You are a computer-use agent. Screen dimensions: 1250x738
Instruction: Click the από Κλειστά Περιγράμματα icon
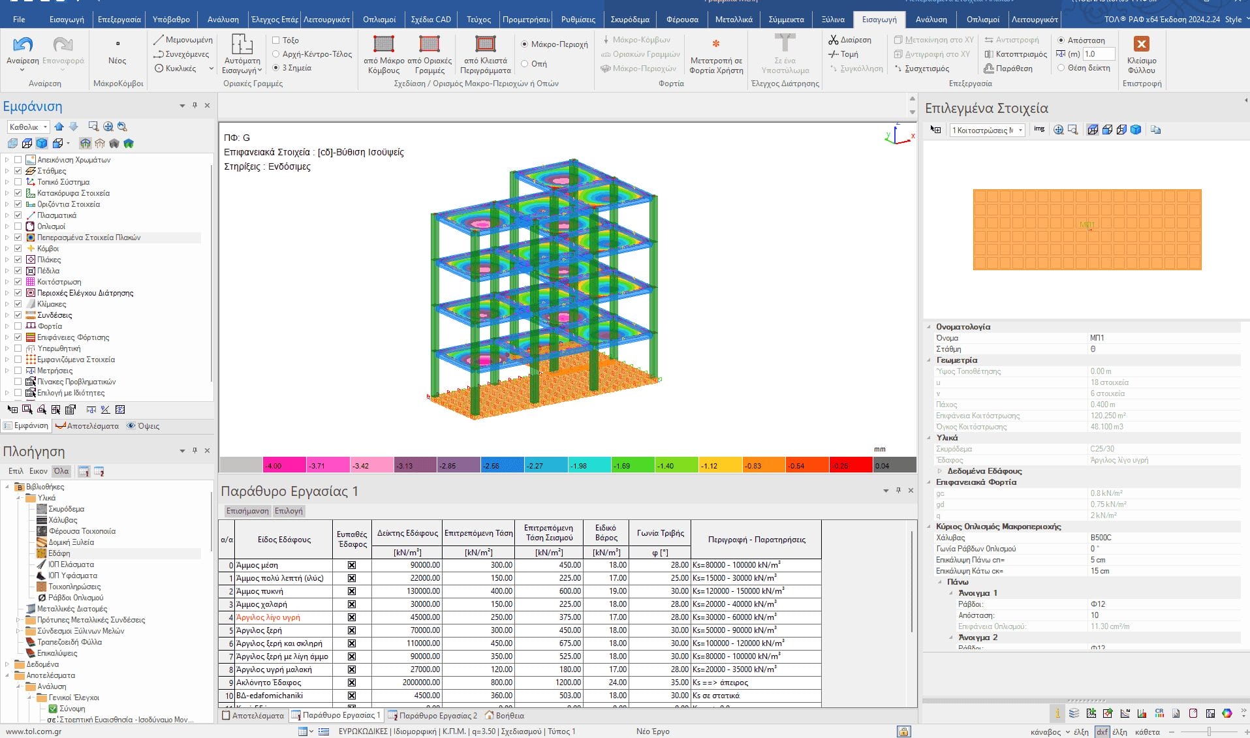485,44
